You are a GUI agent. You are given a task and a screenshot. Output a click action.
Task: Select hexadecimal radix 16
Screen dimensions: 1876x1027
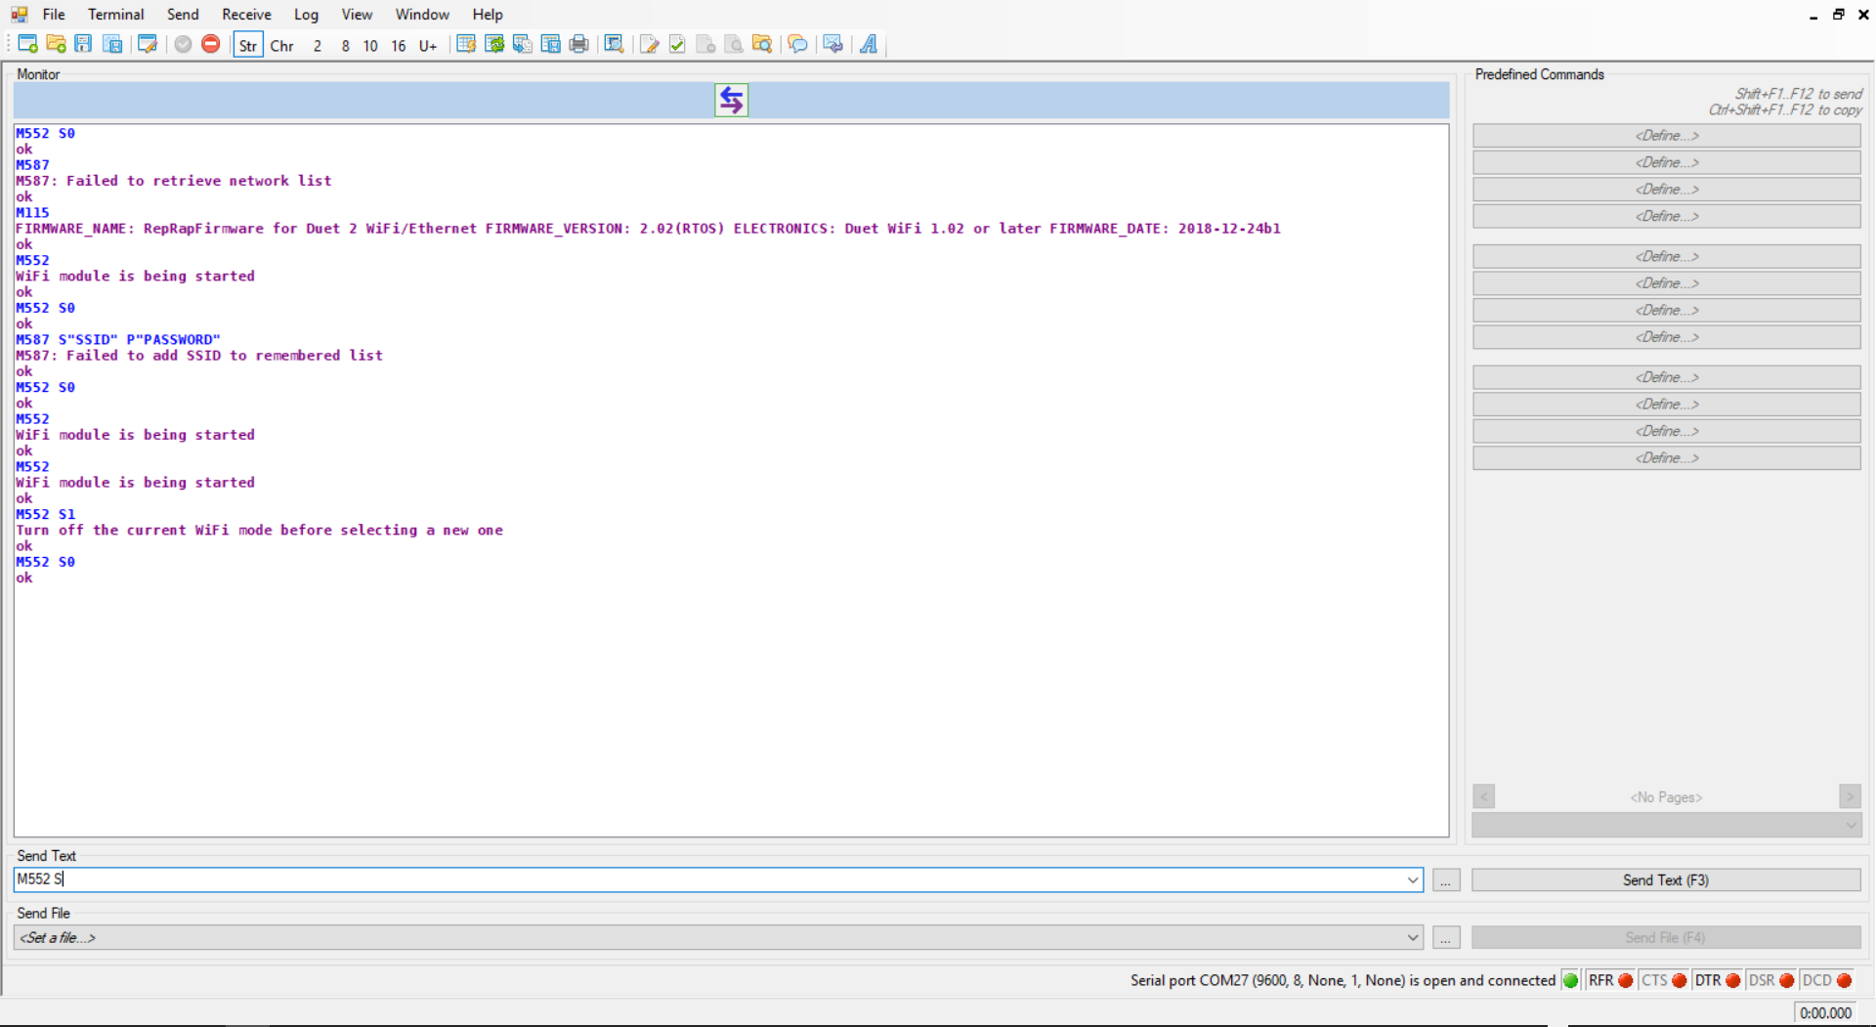pos(399,45)
